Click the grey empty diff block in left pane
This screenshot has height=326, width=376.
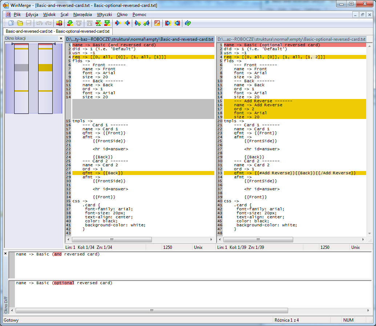[143, 109]
